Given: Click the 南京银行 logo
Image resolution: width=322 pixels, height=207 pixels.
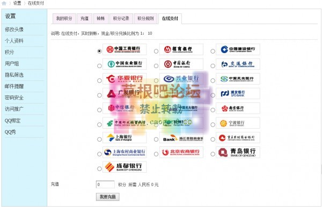Looking at the screenshot, I should (x=238, y=108).
